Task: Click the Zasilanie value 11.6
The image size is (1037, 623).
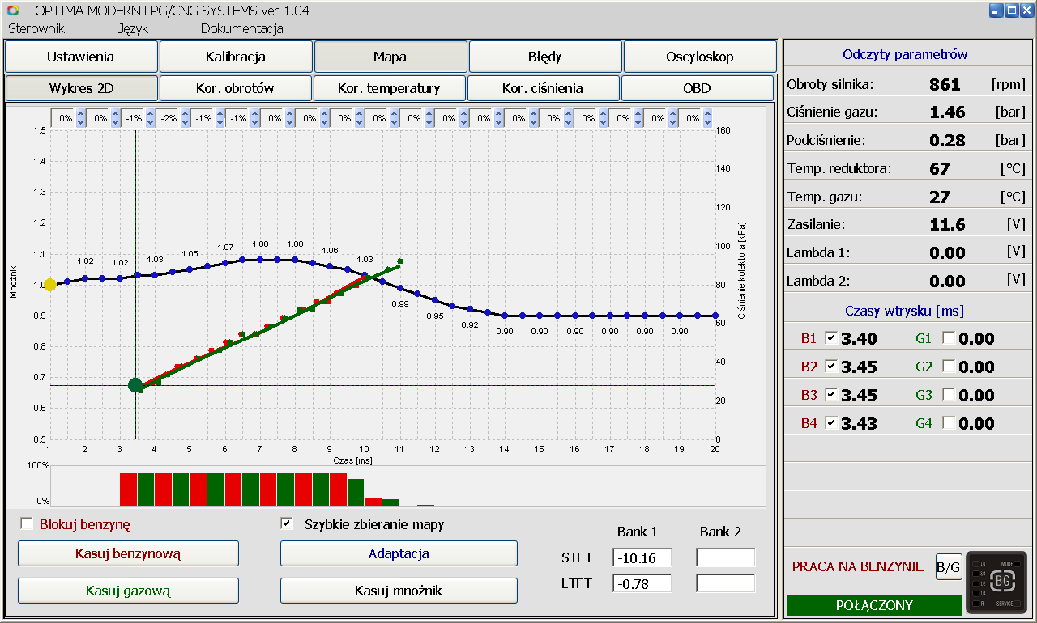Action: point(947,225)
